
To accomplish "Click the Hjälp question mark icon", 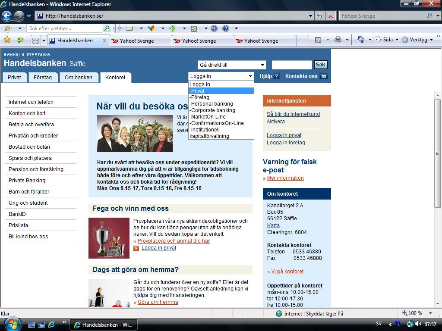I will (277, 76).
